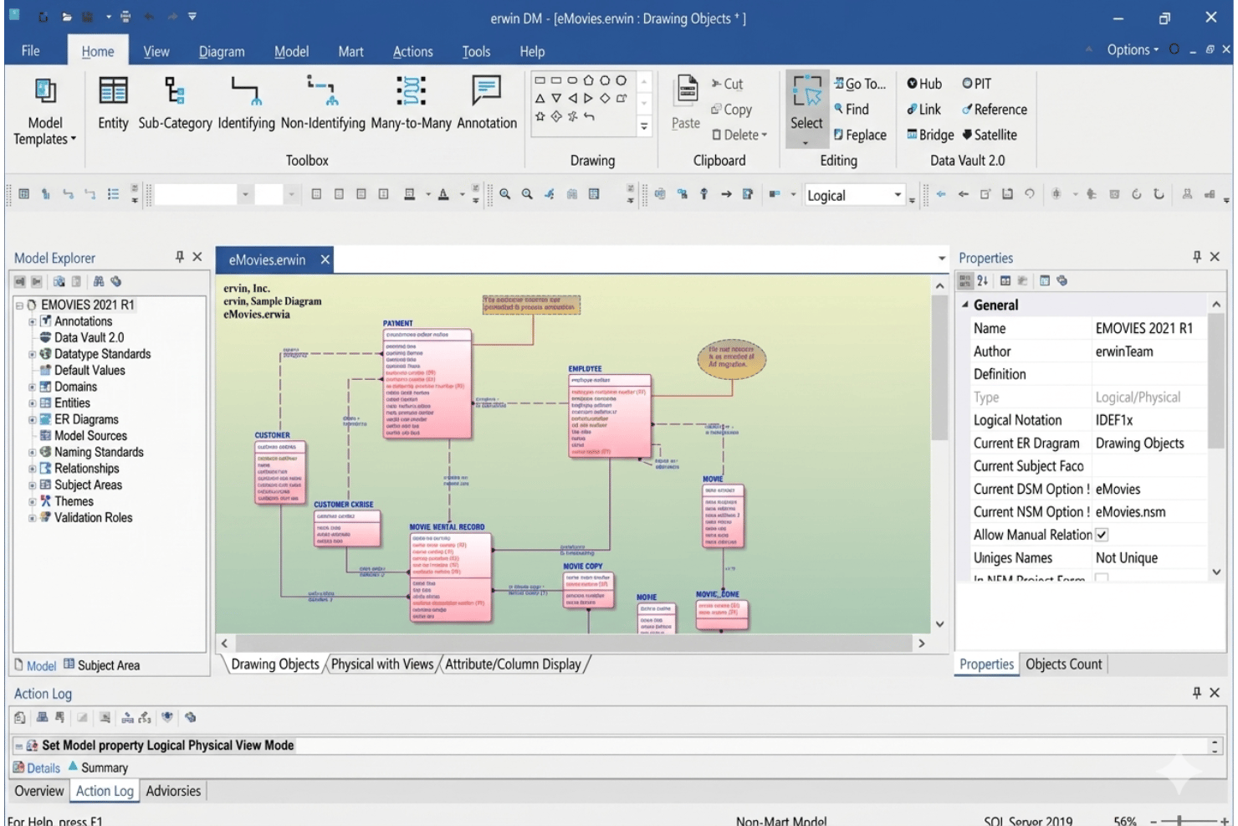This screenshot has width=1238, height=826.
Task: Insert a Data Vault PIT
Action: [976, 84]
